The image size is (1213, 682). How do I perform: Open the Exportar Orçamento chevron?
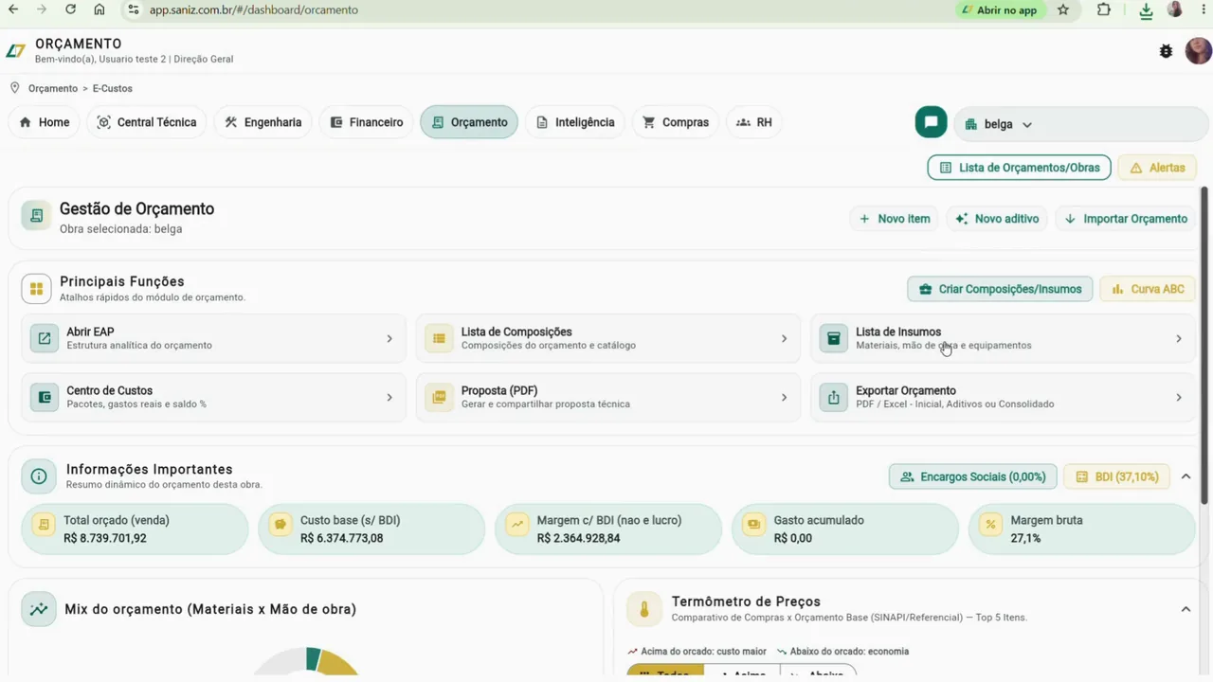tap(1179, 398)
